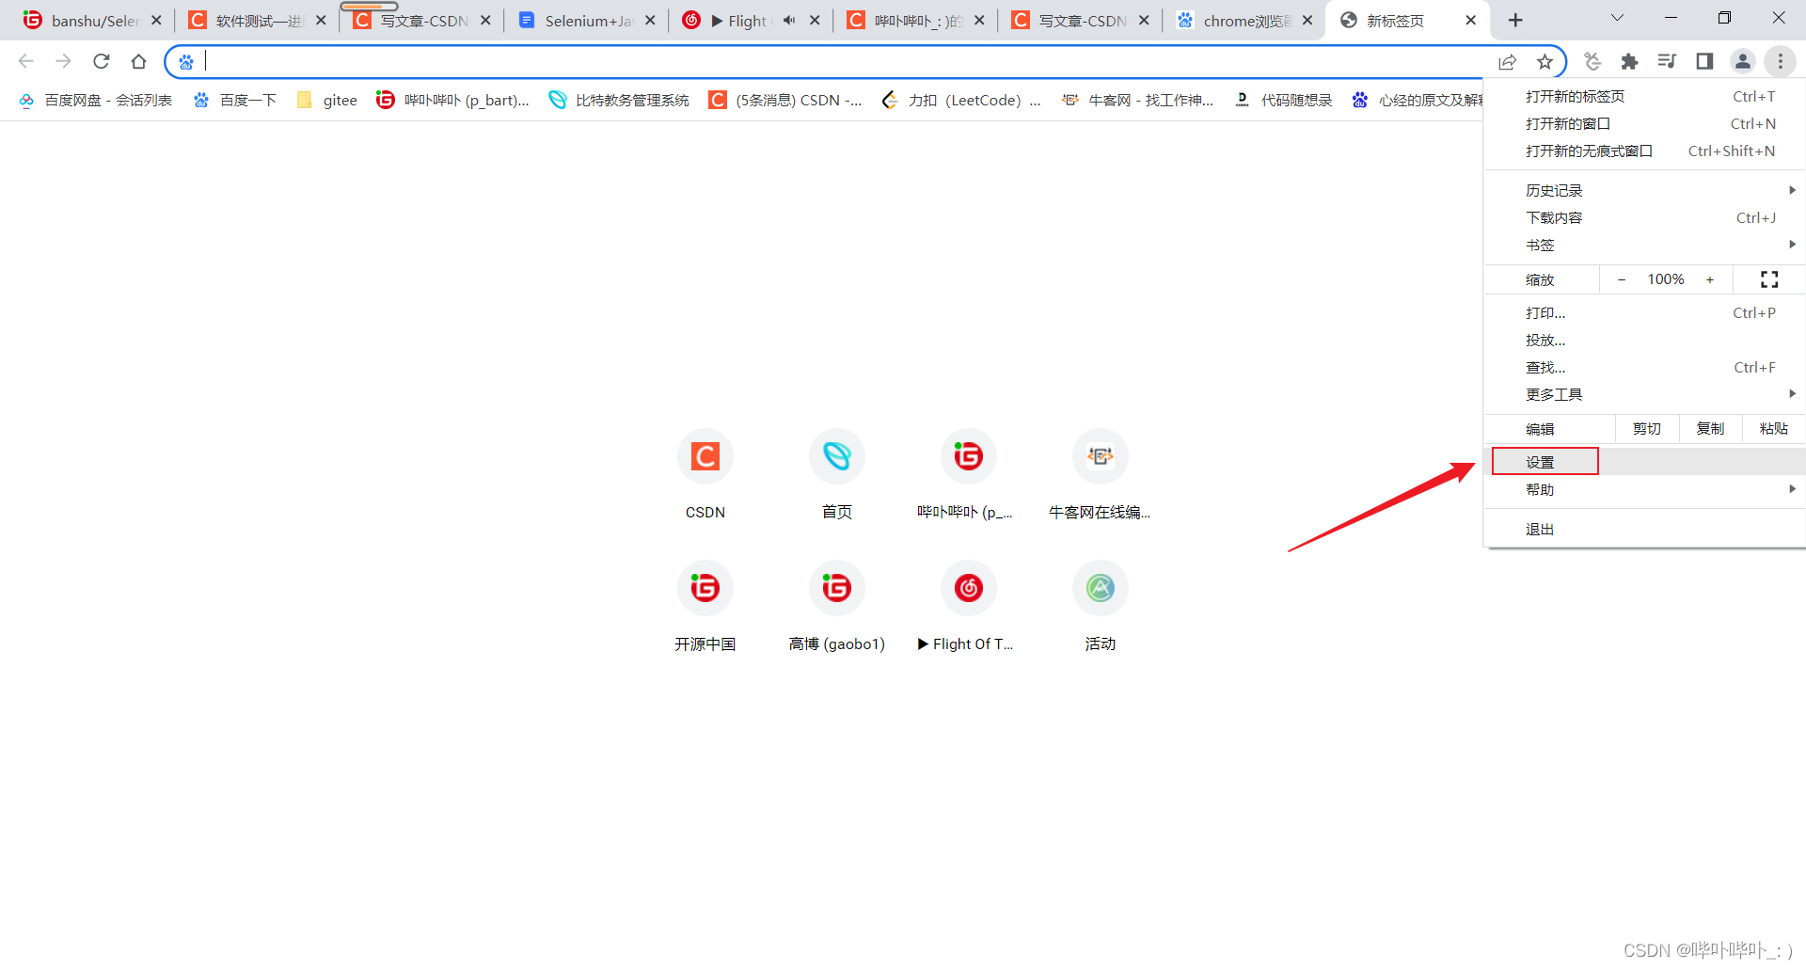Image resolution: width=1806 pixels, height=969 pixels.
Task: Click the browser back arrow
Action: tap(26, 61)
